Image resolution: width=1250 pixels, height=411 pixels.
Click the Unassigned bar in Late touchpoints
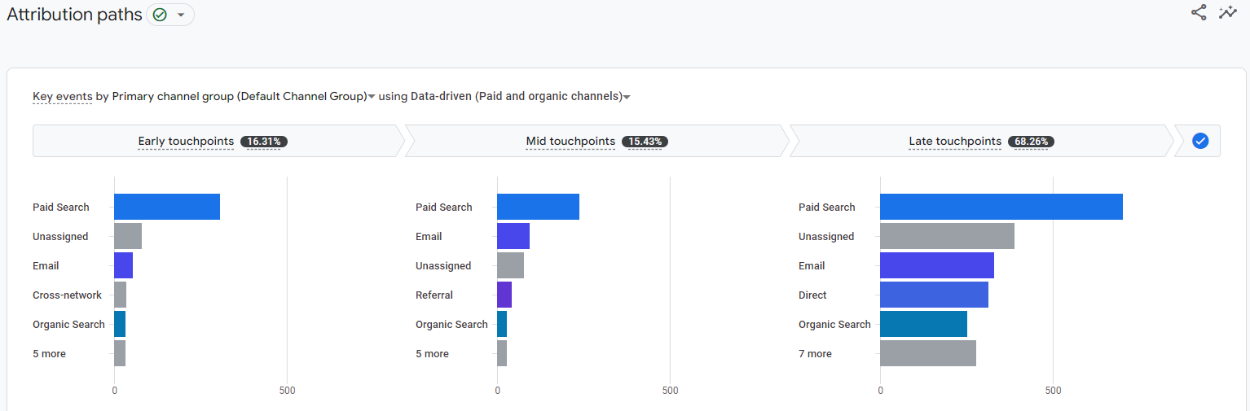[x=947, y=236]
